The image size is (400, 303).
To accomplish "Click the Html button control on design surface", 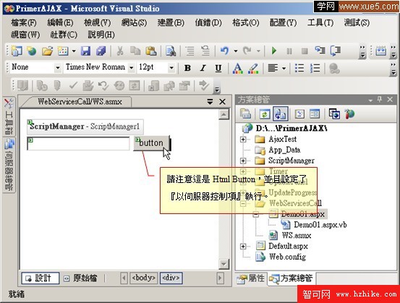I will click(x=151, y=143).
